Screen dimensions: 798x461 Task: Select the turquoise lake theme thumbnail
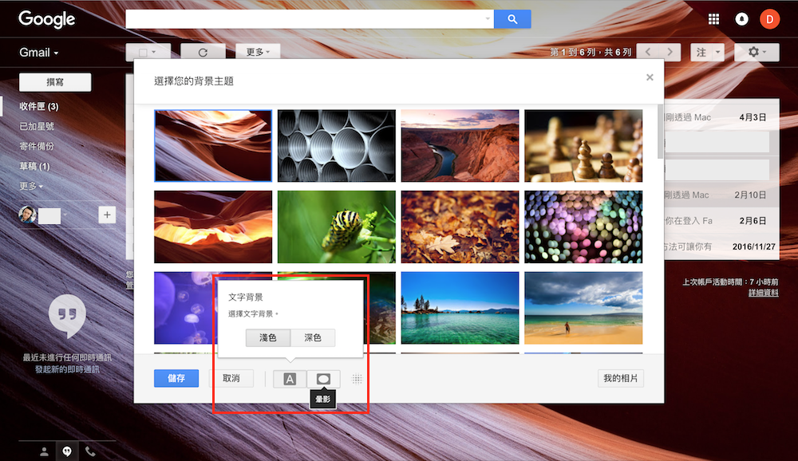coord(460,308)
